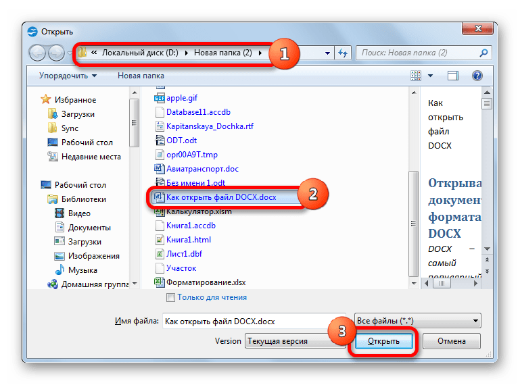Click Новая папка (2) in address bar
This screenshot has width=520, height=385.
click(x=223, y=53)
